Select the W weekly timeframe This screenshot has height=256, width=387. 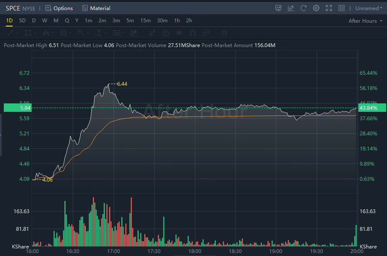point(45,21)
